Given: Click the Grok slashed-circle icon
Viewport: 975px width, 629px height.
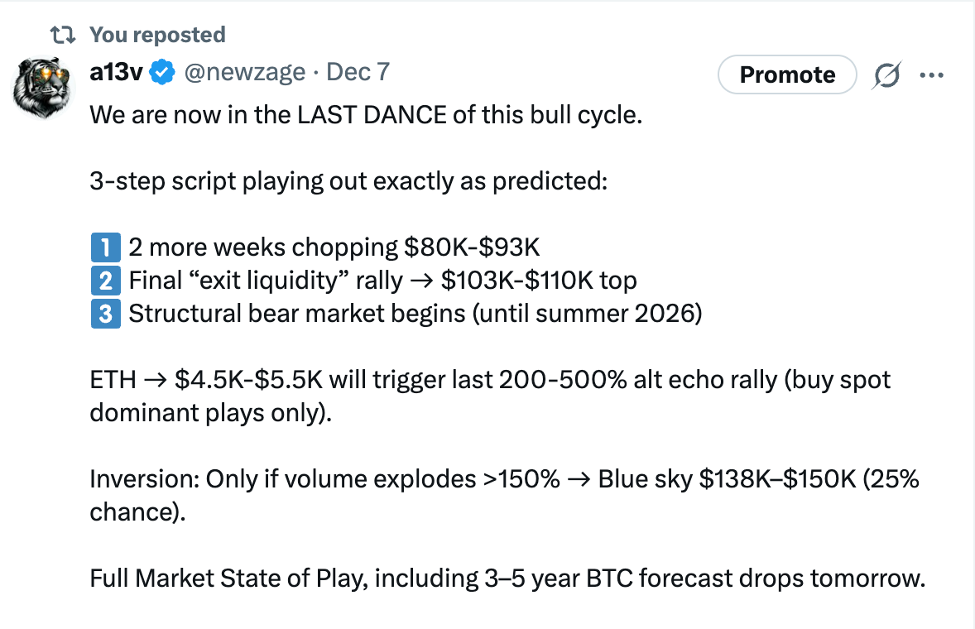Looking at the screenshot, I should tap(886, 75).
